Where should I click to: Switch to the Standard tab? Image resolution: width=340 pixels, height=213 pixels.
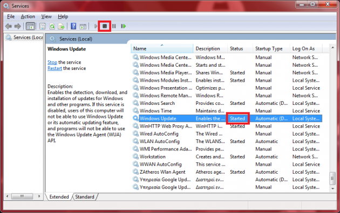coord(85,197)
